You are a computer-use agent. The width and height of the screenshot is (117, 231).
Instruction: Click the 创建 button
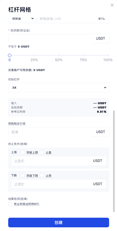point(58,223)
